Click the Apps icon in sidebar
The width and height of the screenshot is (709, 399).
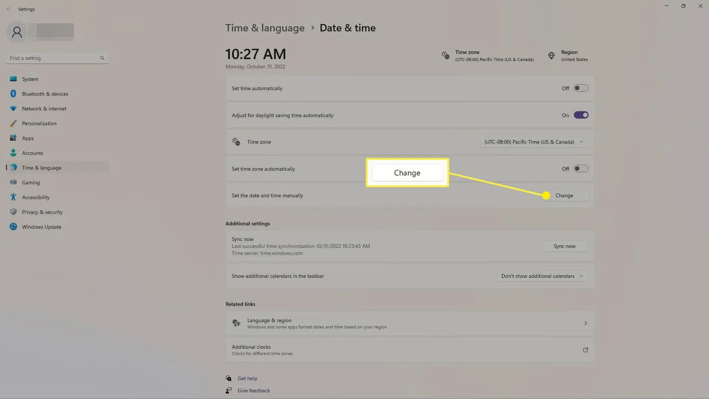point(13,138)
